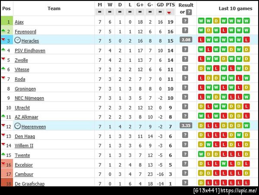Sort table by GD column header
The height and width of the screenshot is (195, 259).
point(160,5)
